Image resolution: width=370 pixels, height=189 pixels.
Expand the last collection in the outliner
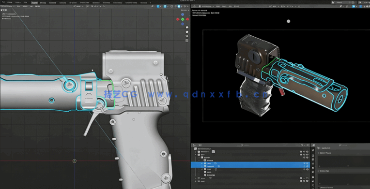pyautogui.click(x=195, y=181)
